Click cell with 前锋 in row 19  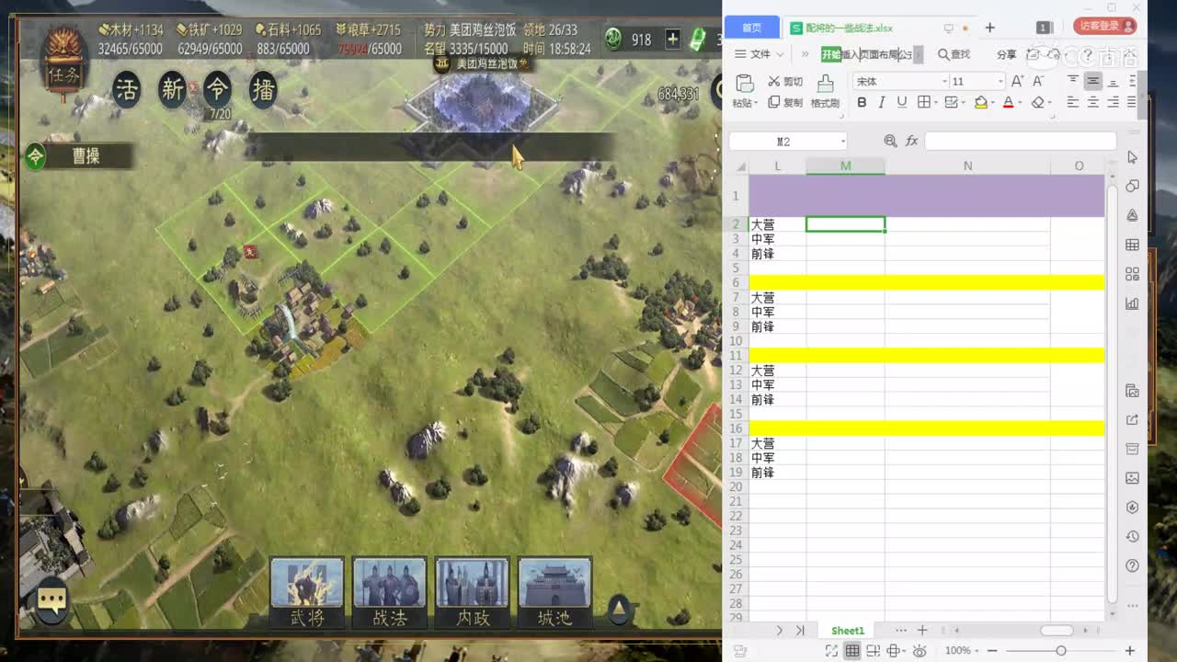777,473
